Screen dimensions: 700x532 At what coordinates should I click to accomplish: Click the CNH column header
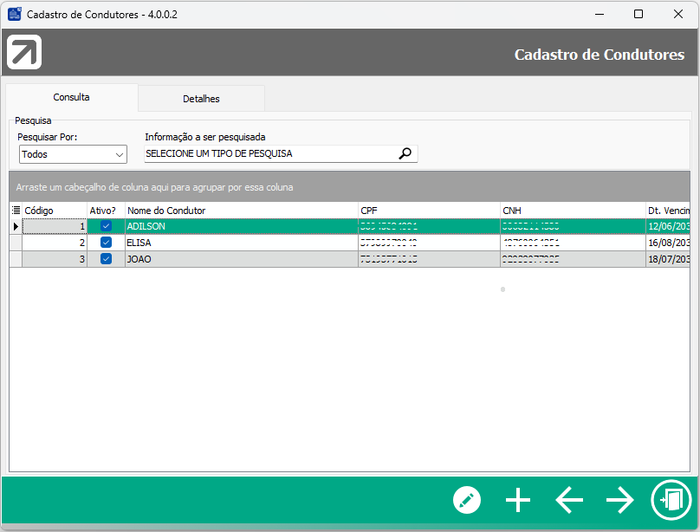(572, 211)
